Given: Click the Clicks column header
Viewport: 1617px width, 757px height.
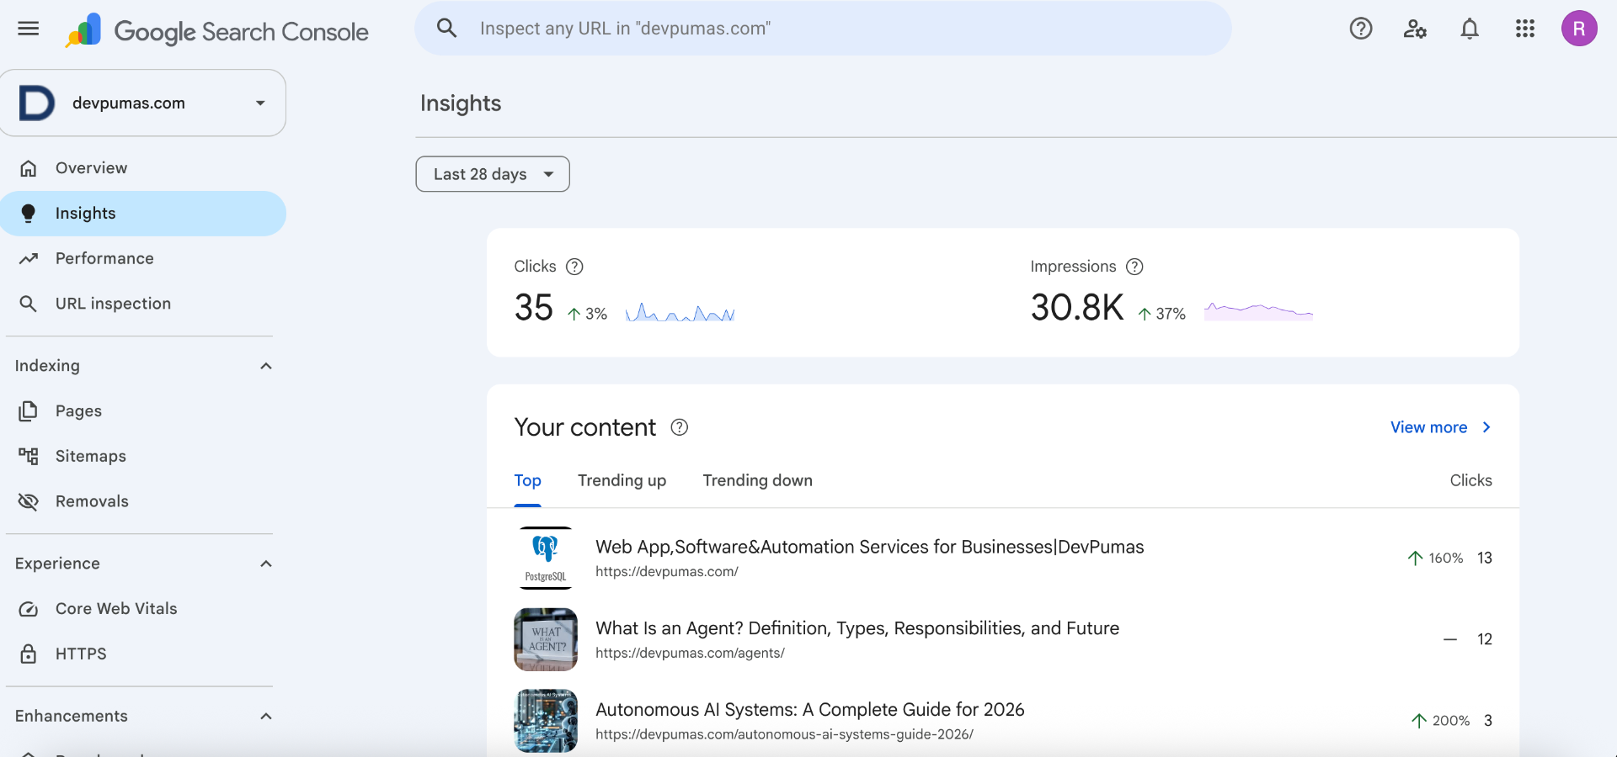Looking at the screenshot, I should [1470, 480].
